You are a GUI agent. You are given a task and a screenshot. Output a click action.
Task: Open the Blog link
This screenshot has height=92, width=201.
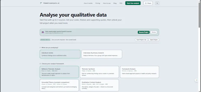tap(115, 3)
